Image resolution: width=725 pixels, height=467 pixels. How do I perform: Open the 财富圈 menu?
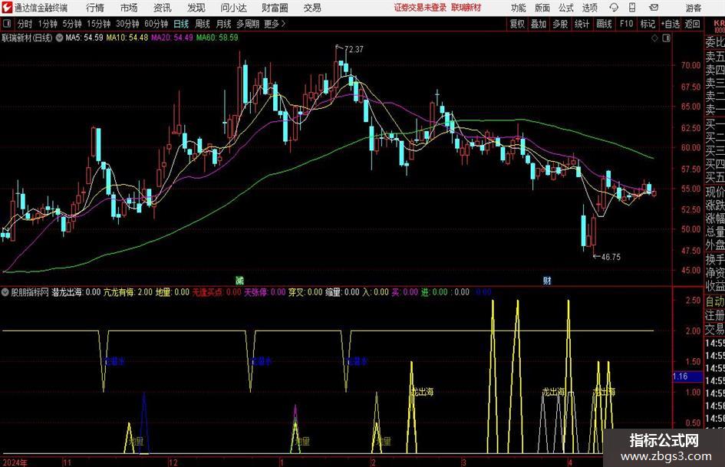pos(275,8)
